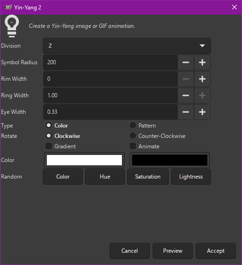
Task: Click the Random Lightness button
Action: (191, 177)
